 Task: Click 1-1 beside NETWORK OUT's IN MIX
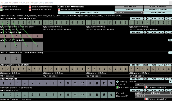[149, 90]
